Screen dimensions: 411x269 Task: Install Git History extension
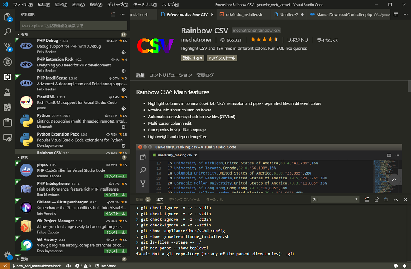[115, 251]
